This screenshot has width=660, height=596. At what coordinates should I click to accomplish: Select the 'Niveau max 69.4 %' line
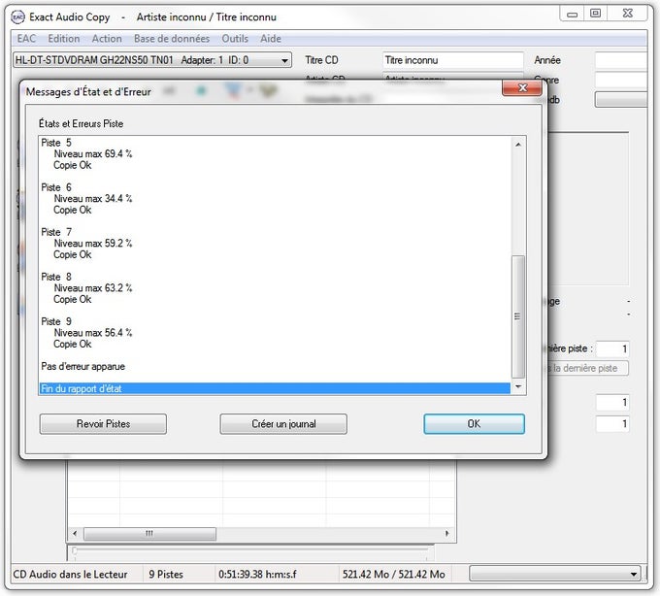(93, 153)
